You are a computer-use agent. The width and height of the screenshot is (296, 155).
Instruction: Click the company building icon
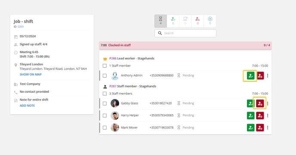16,84
